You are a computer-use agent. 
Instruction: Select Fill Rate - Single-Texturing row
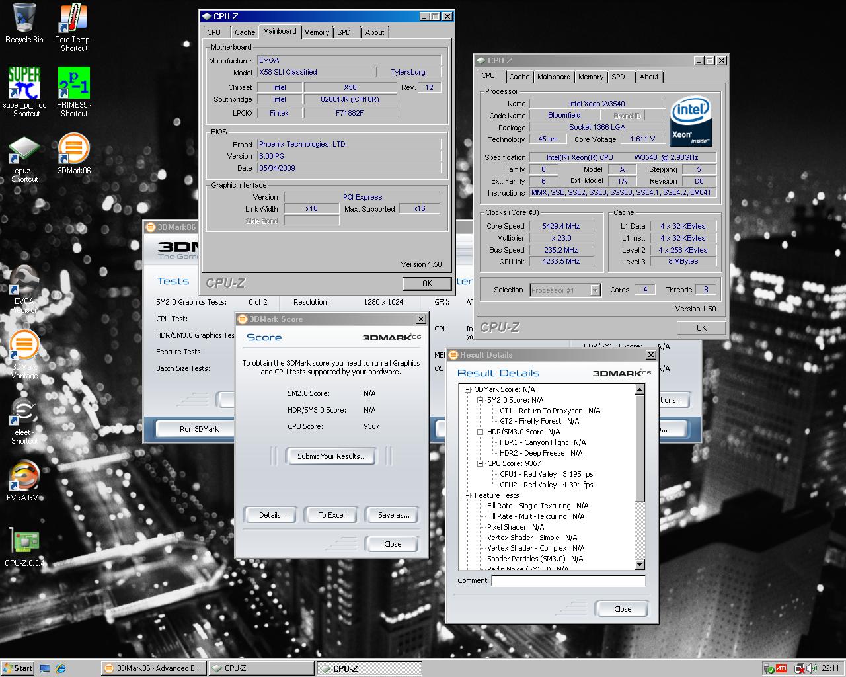pos(538,506)
